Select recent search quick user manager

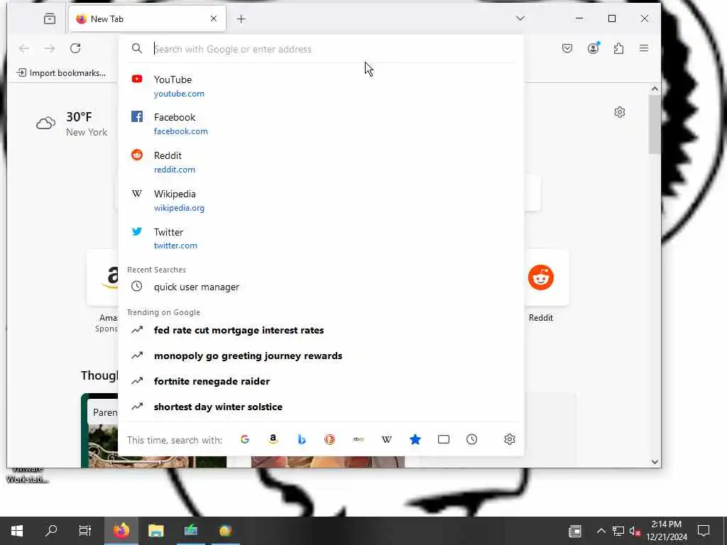coord(321,287)
